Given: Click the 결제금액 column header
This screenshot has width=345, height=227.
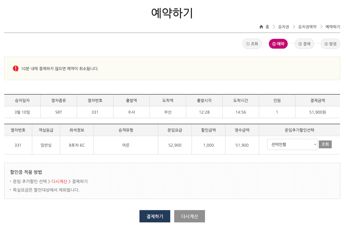Looking at the screenshot, I should [318, 100].
